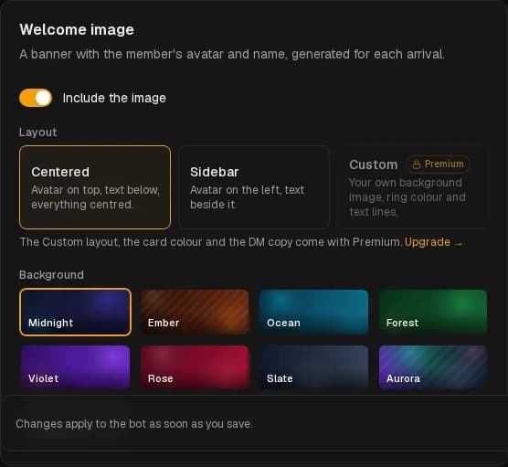Click the Layout section label
The image size is (508, 467).
click(37, 133)
